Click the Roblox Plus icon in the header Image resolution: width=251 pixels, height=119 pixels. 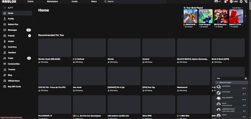tap(246, 2)
